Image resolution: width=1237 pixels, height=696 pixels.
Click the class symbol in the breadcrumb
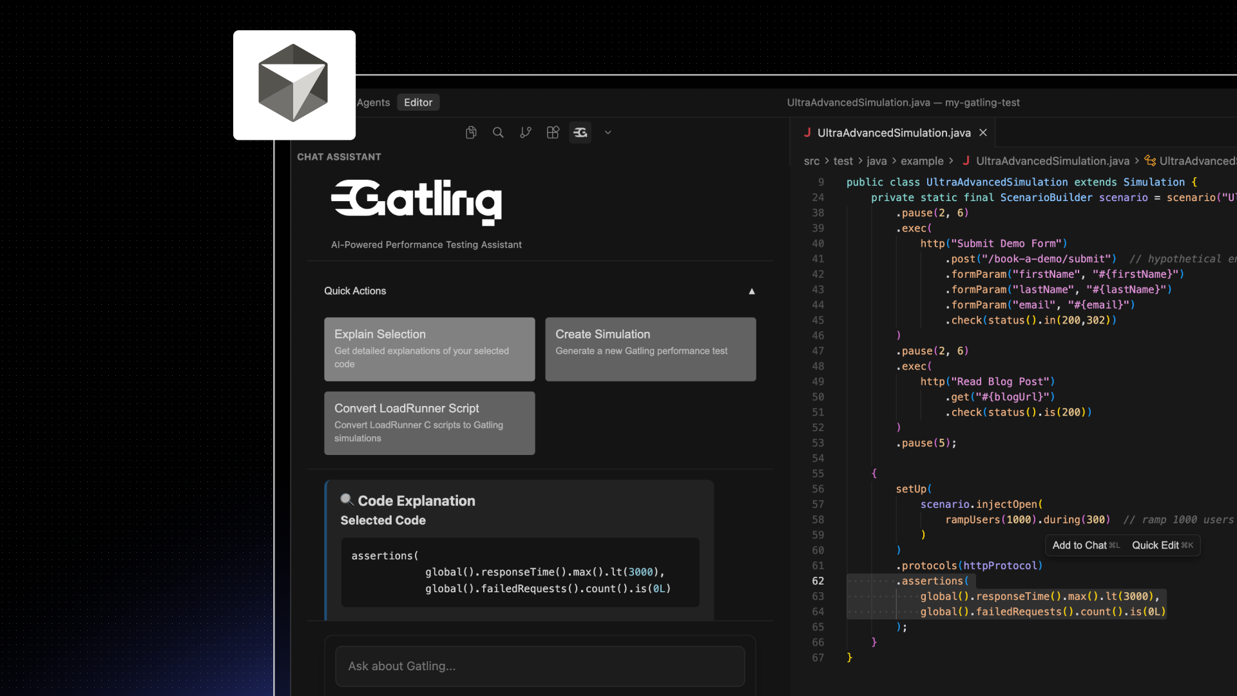click(x=1150, y=161)
